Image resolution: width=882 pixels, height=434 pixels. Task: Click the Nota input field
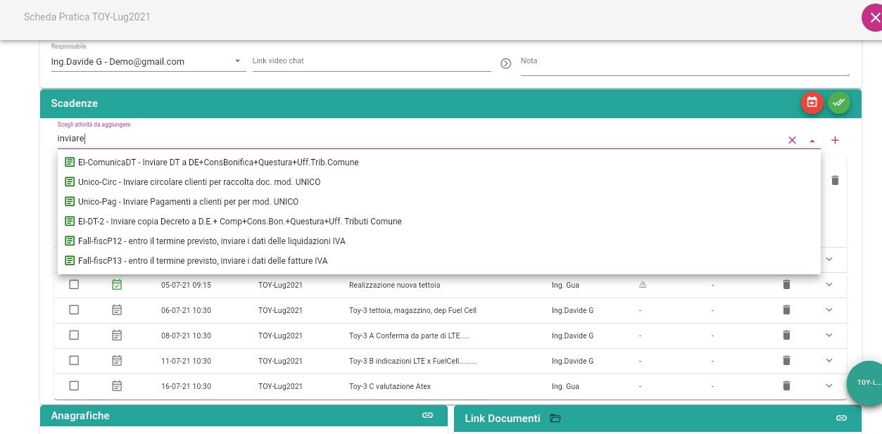[684, 63]
